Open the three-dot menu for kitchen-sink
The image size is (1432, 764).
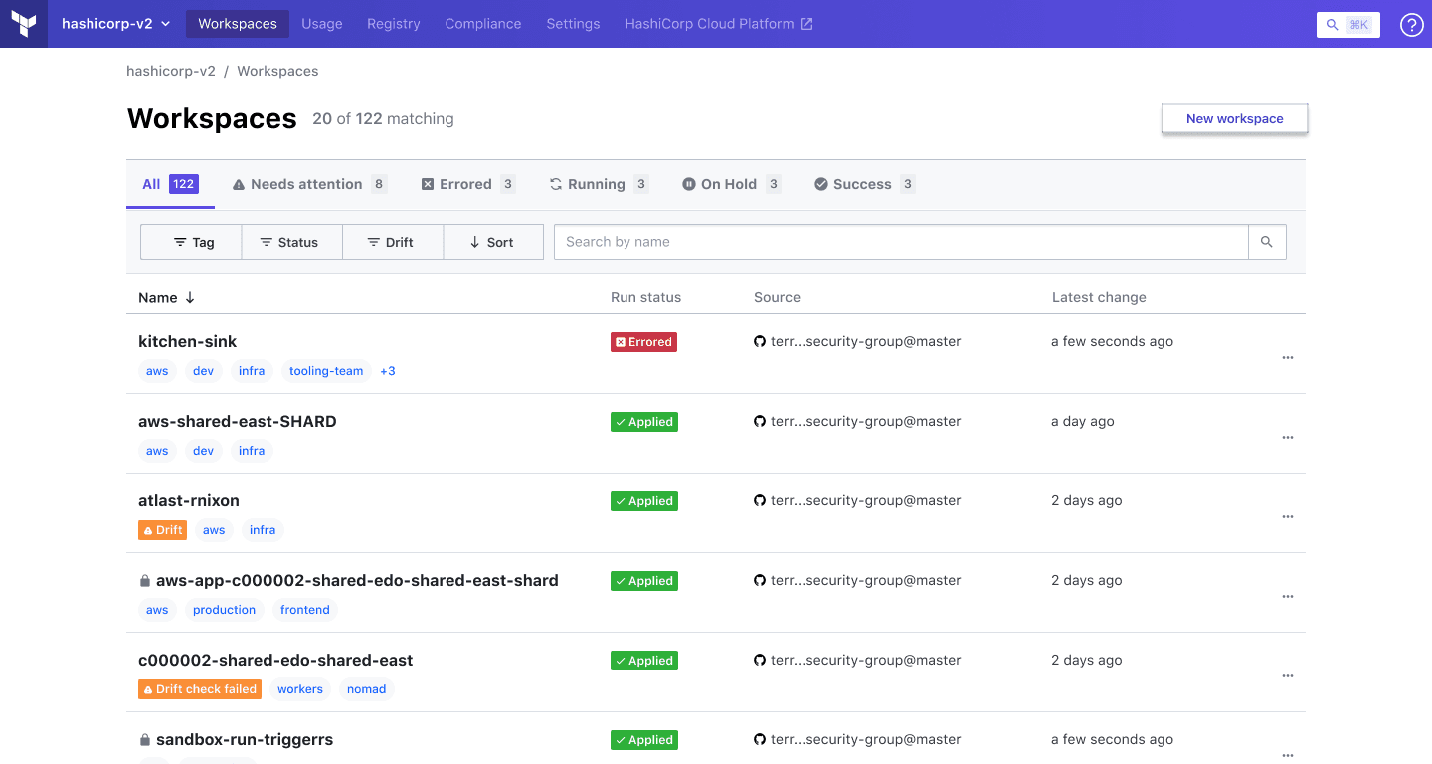click(1288, 358)
